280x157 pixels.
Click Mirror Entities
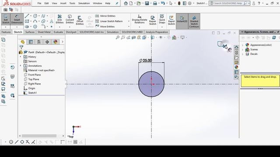(x=105, y=16)
